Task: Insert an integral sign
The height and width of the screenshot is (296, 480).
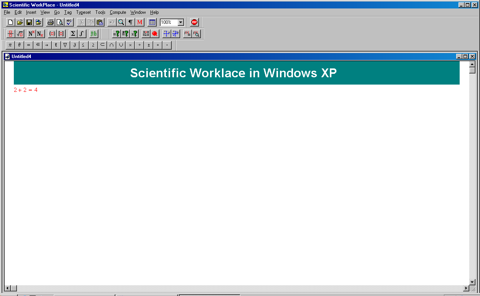Action: (82, 34)
